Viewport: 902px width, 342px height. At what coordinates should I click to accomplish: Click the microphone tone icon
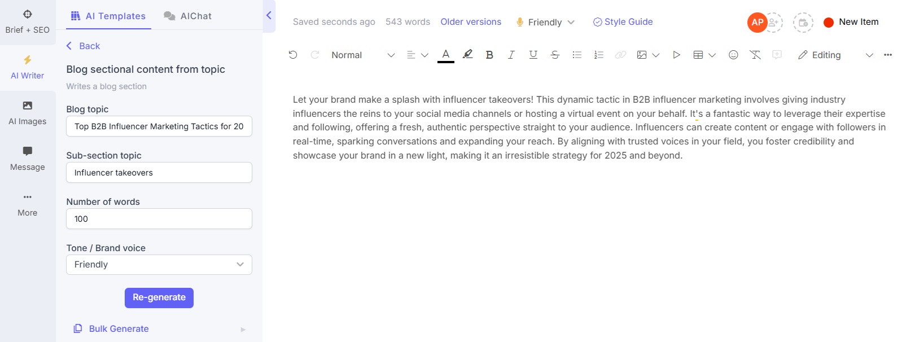click(520, 22)
